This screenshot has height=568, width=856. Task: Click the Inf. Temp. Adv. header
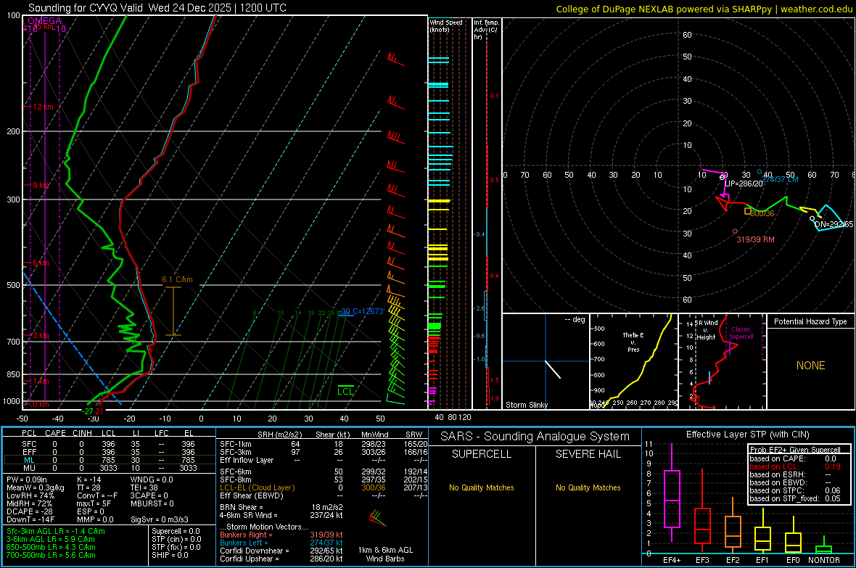tap(486, 30)
